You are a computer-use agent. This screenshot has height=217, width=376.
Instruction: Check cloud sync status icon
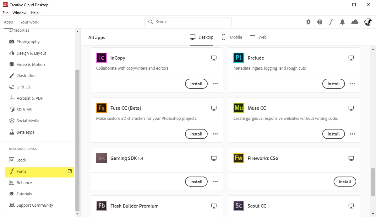coord(355,22)
